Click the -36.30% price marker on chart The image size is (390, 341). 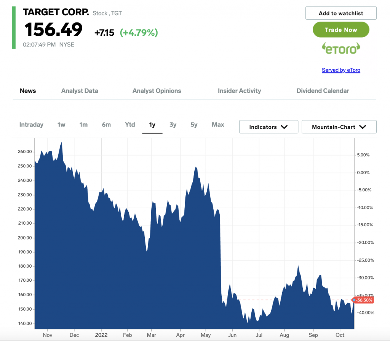click(x=363, y=300)
